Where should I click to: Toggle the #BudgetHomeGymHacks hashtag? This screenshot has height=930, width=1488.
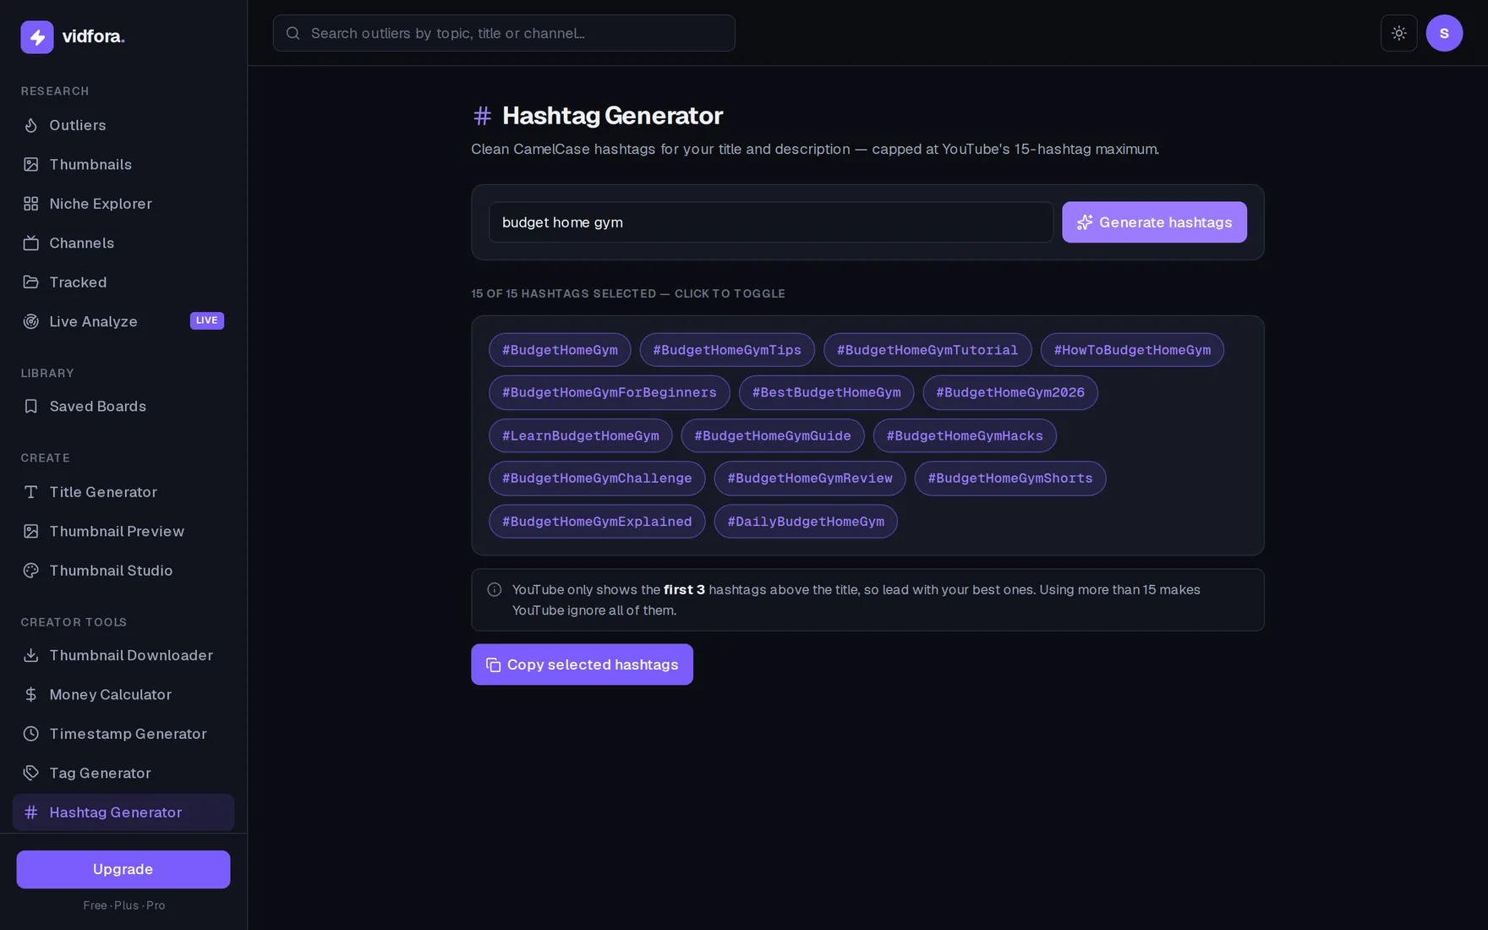coord(965,435)
